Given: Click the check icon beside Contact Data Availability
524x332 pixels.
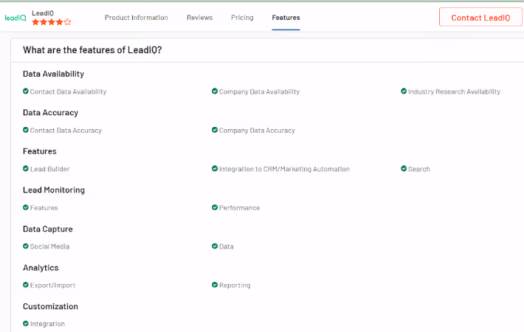Looking at the screenshot, I should coord(26,91).
